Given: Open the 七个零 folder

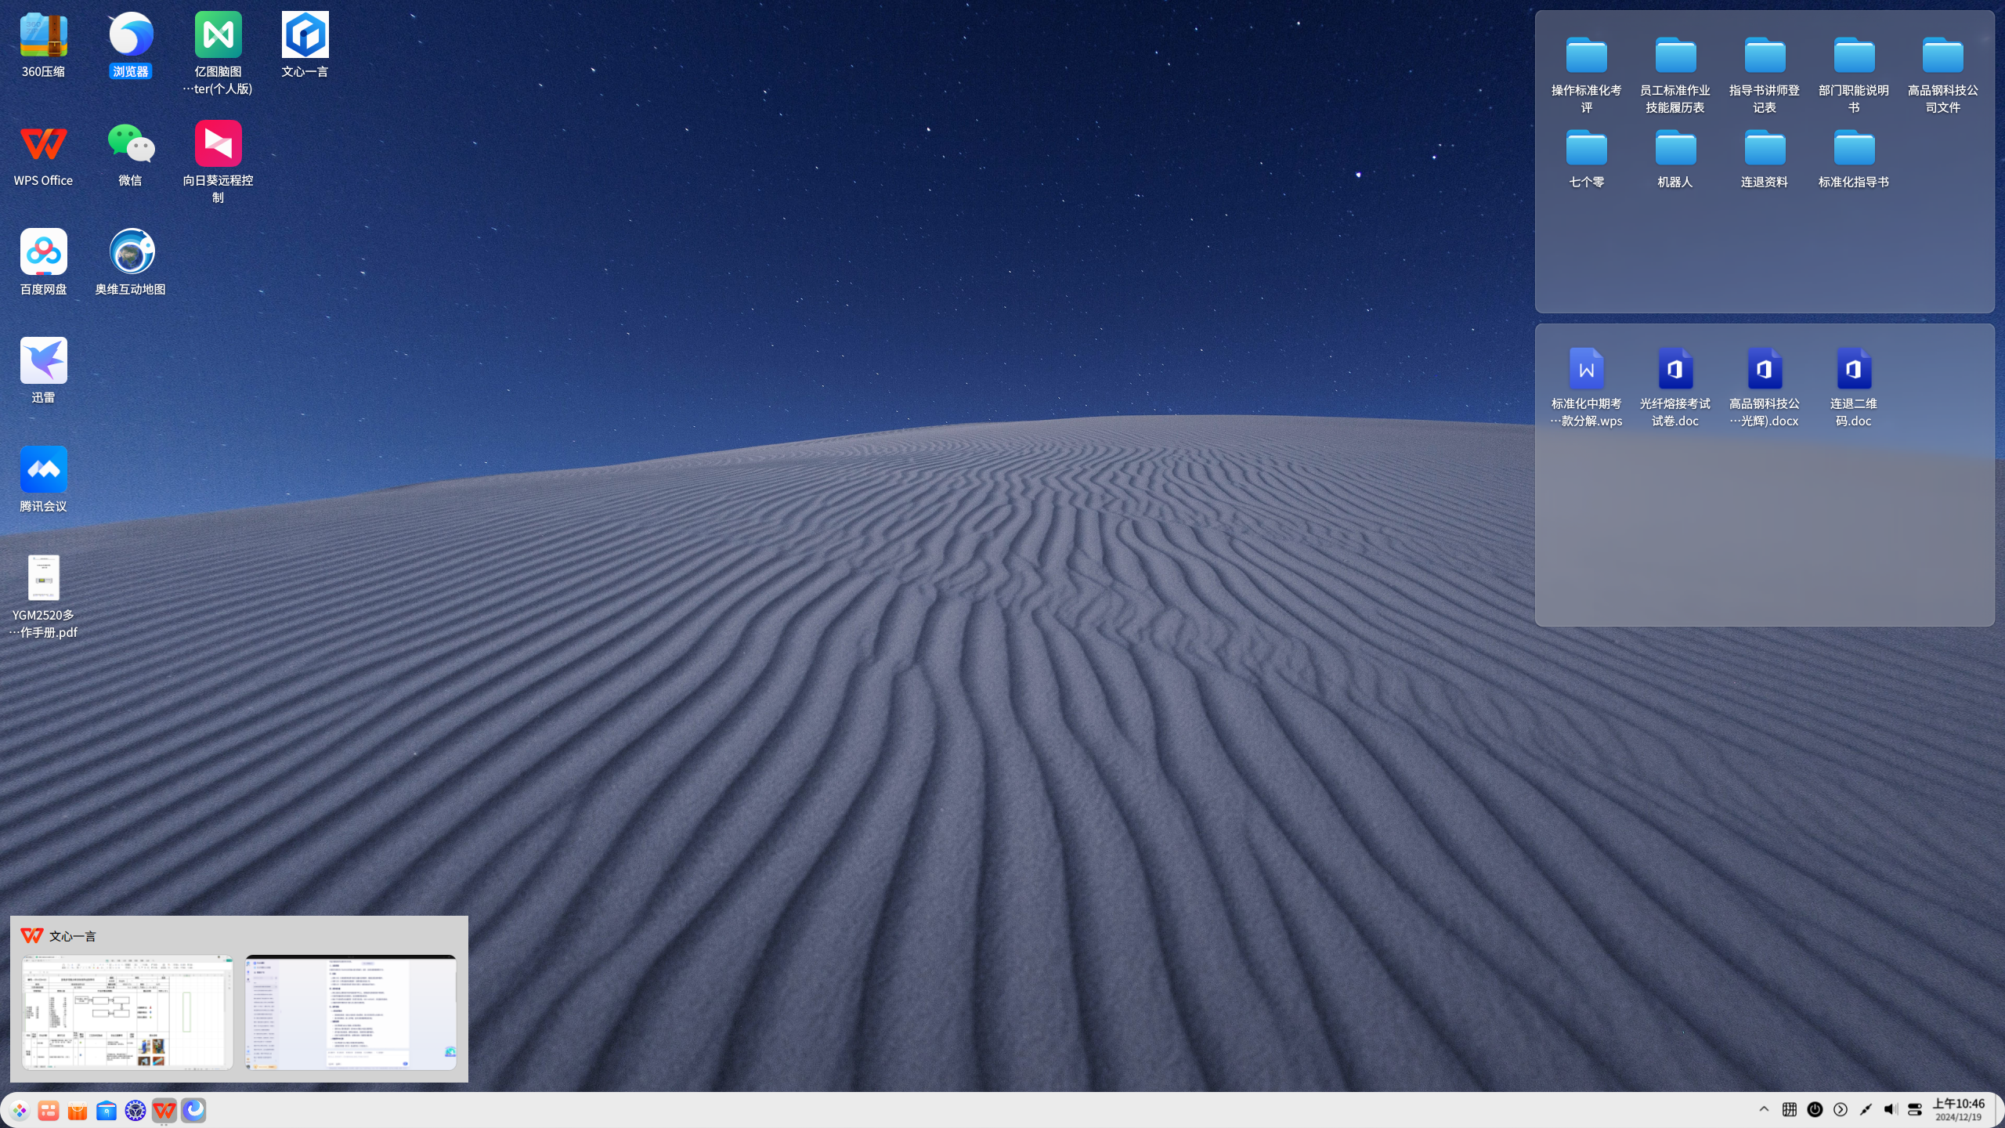Looking at the screenshot, I should click(1586, 159).
